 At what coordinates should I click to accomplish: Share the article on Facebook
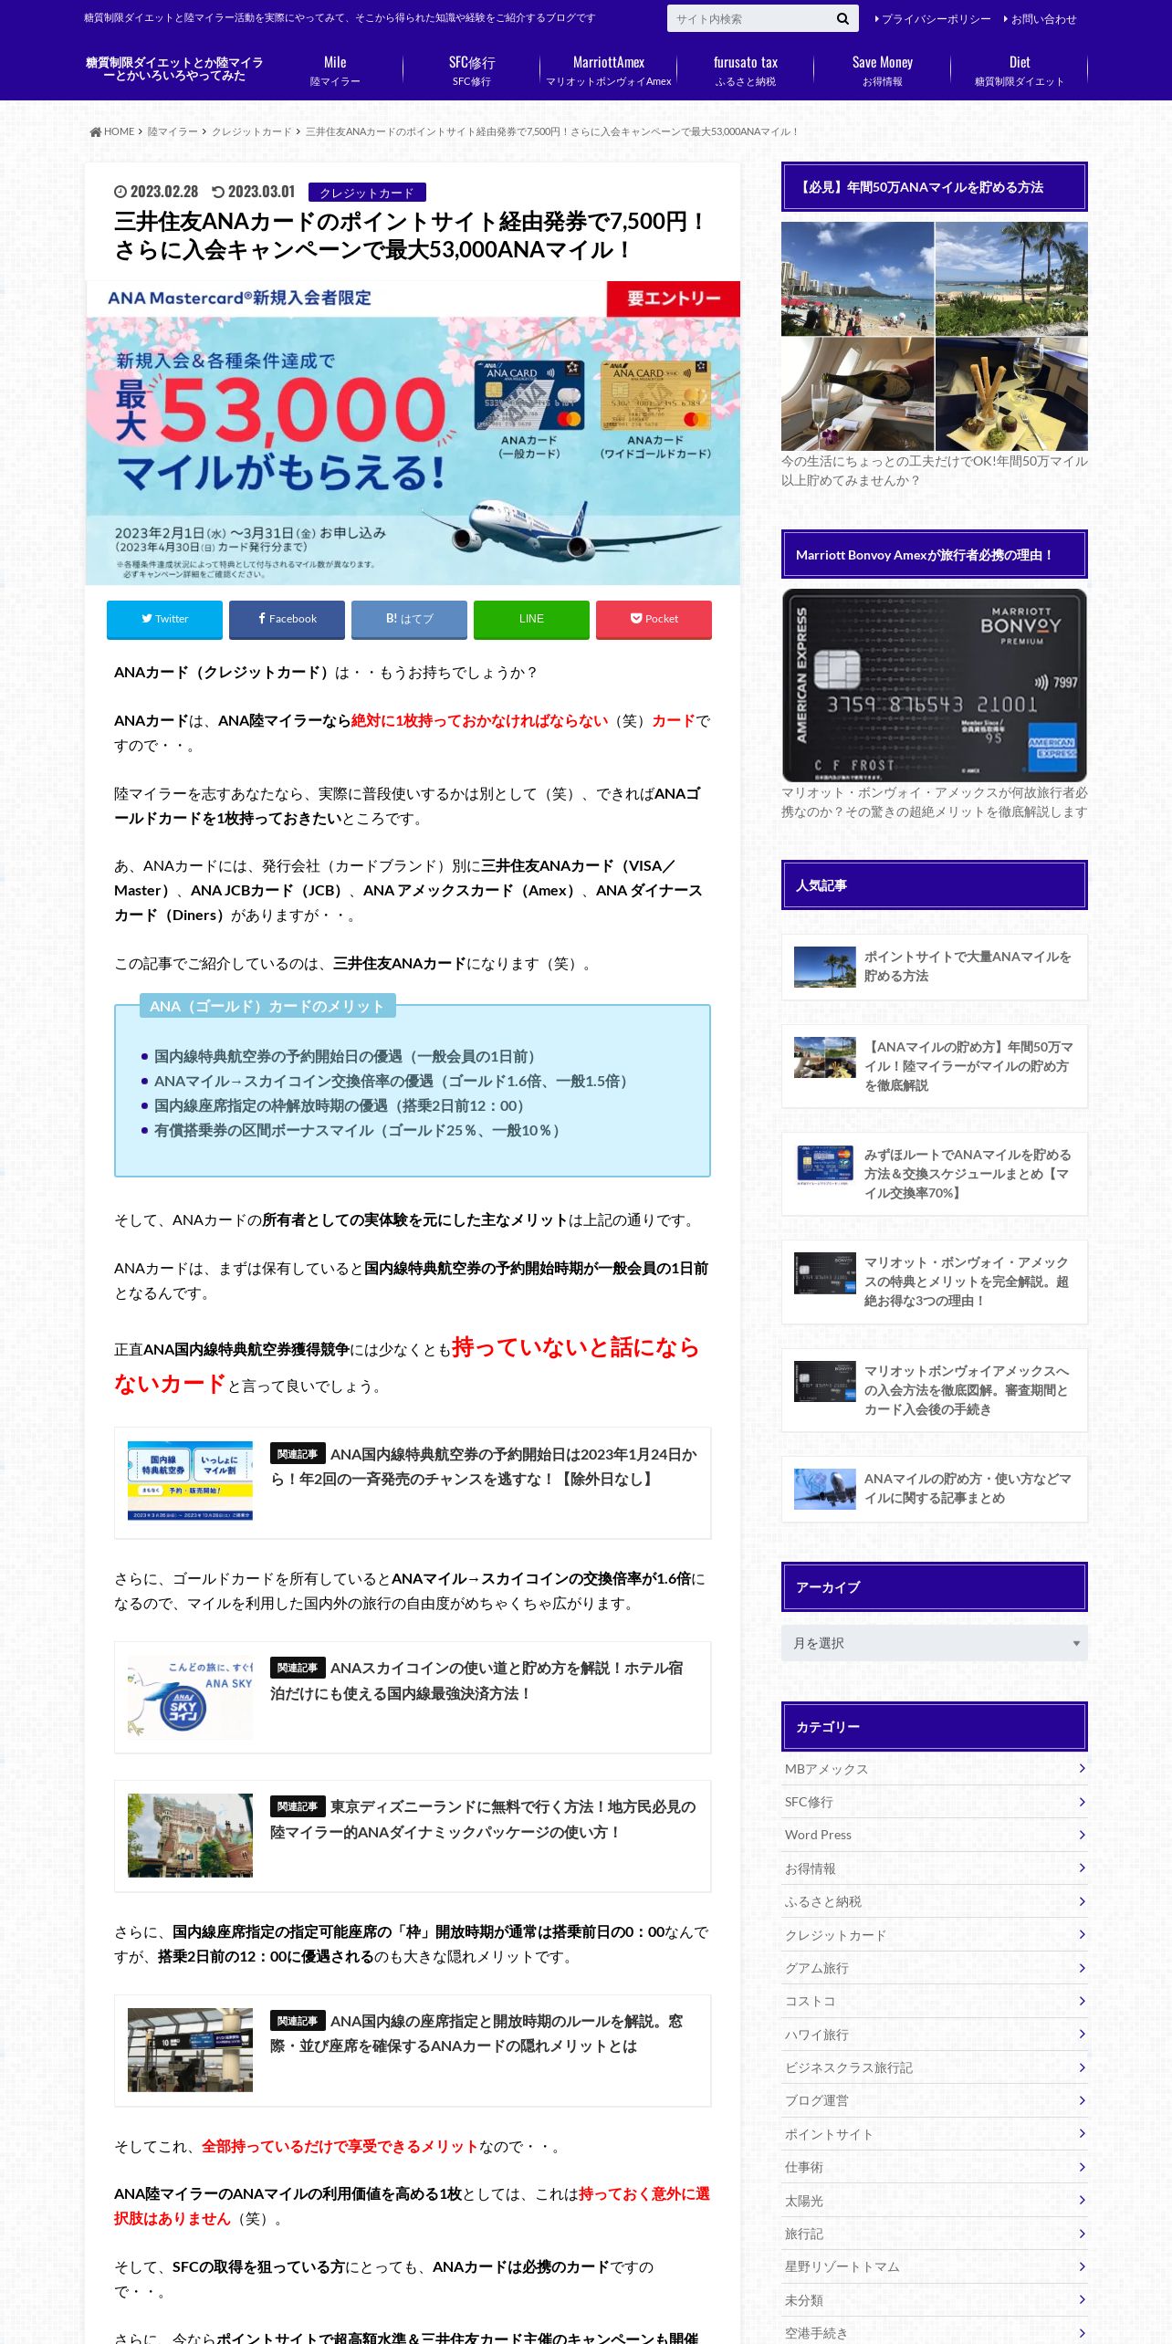[x=287, y=619]
